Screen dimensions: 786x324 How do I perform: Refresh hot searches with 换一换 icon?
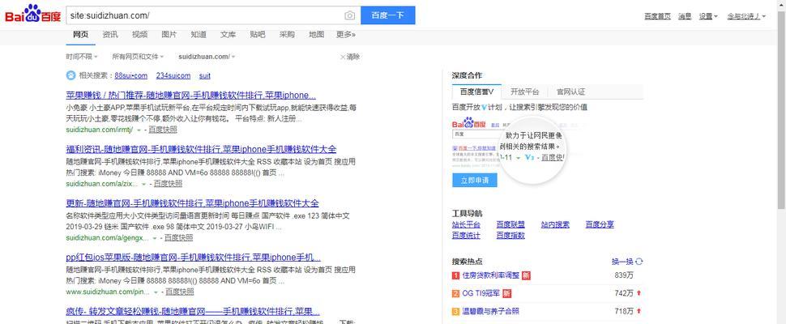639,262
